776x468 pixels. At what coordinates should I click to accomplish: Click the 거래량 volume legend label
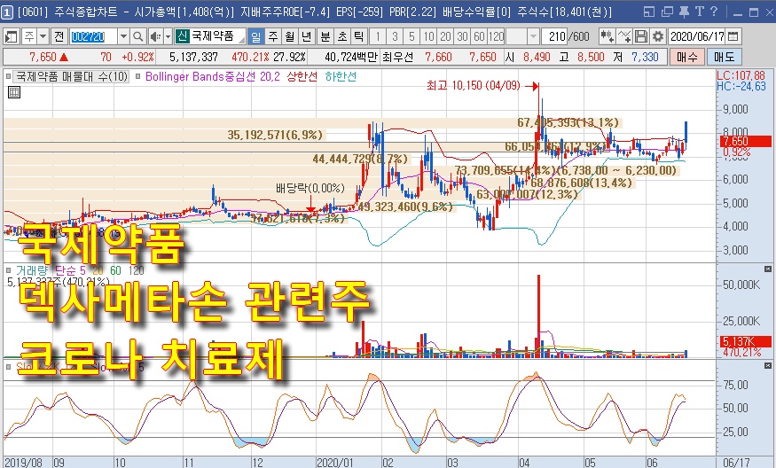[32, 270]
